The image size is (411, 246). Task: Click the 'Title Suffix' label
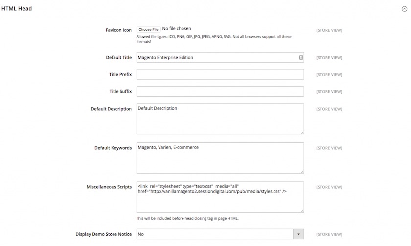click(x=120, y=91)
